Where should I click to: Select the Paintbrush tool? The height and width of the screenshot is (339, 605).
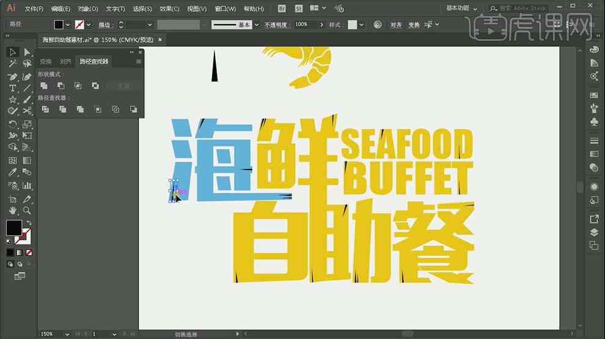[27, 99]
